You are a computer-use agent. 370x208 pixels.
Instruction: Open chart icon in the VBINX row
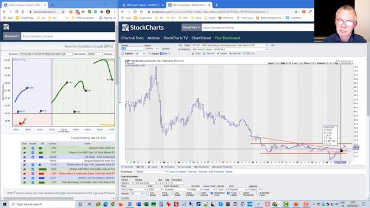[x=24, y=161]
